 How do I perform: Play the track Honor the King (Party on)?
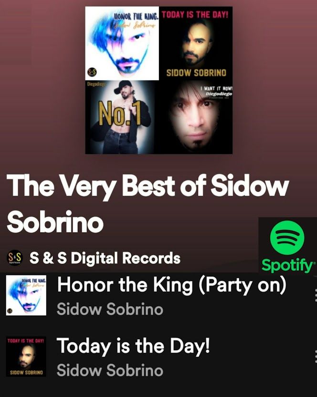[x=172, y=285]
